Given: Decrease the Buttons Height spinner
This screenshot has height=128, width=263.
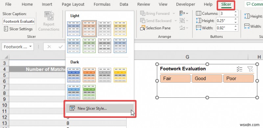Looking at the screenshot, I should (x=235, y=22).
